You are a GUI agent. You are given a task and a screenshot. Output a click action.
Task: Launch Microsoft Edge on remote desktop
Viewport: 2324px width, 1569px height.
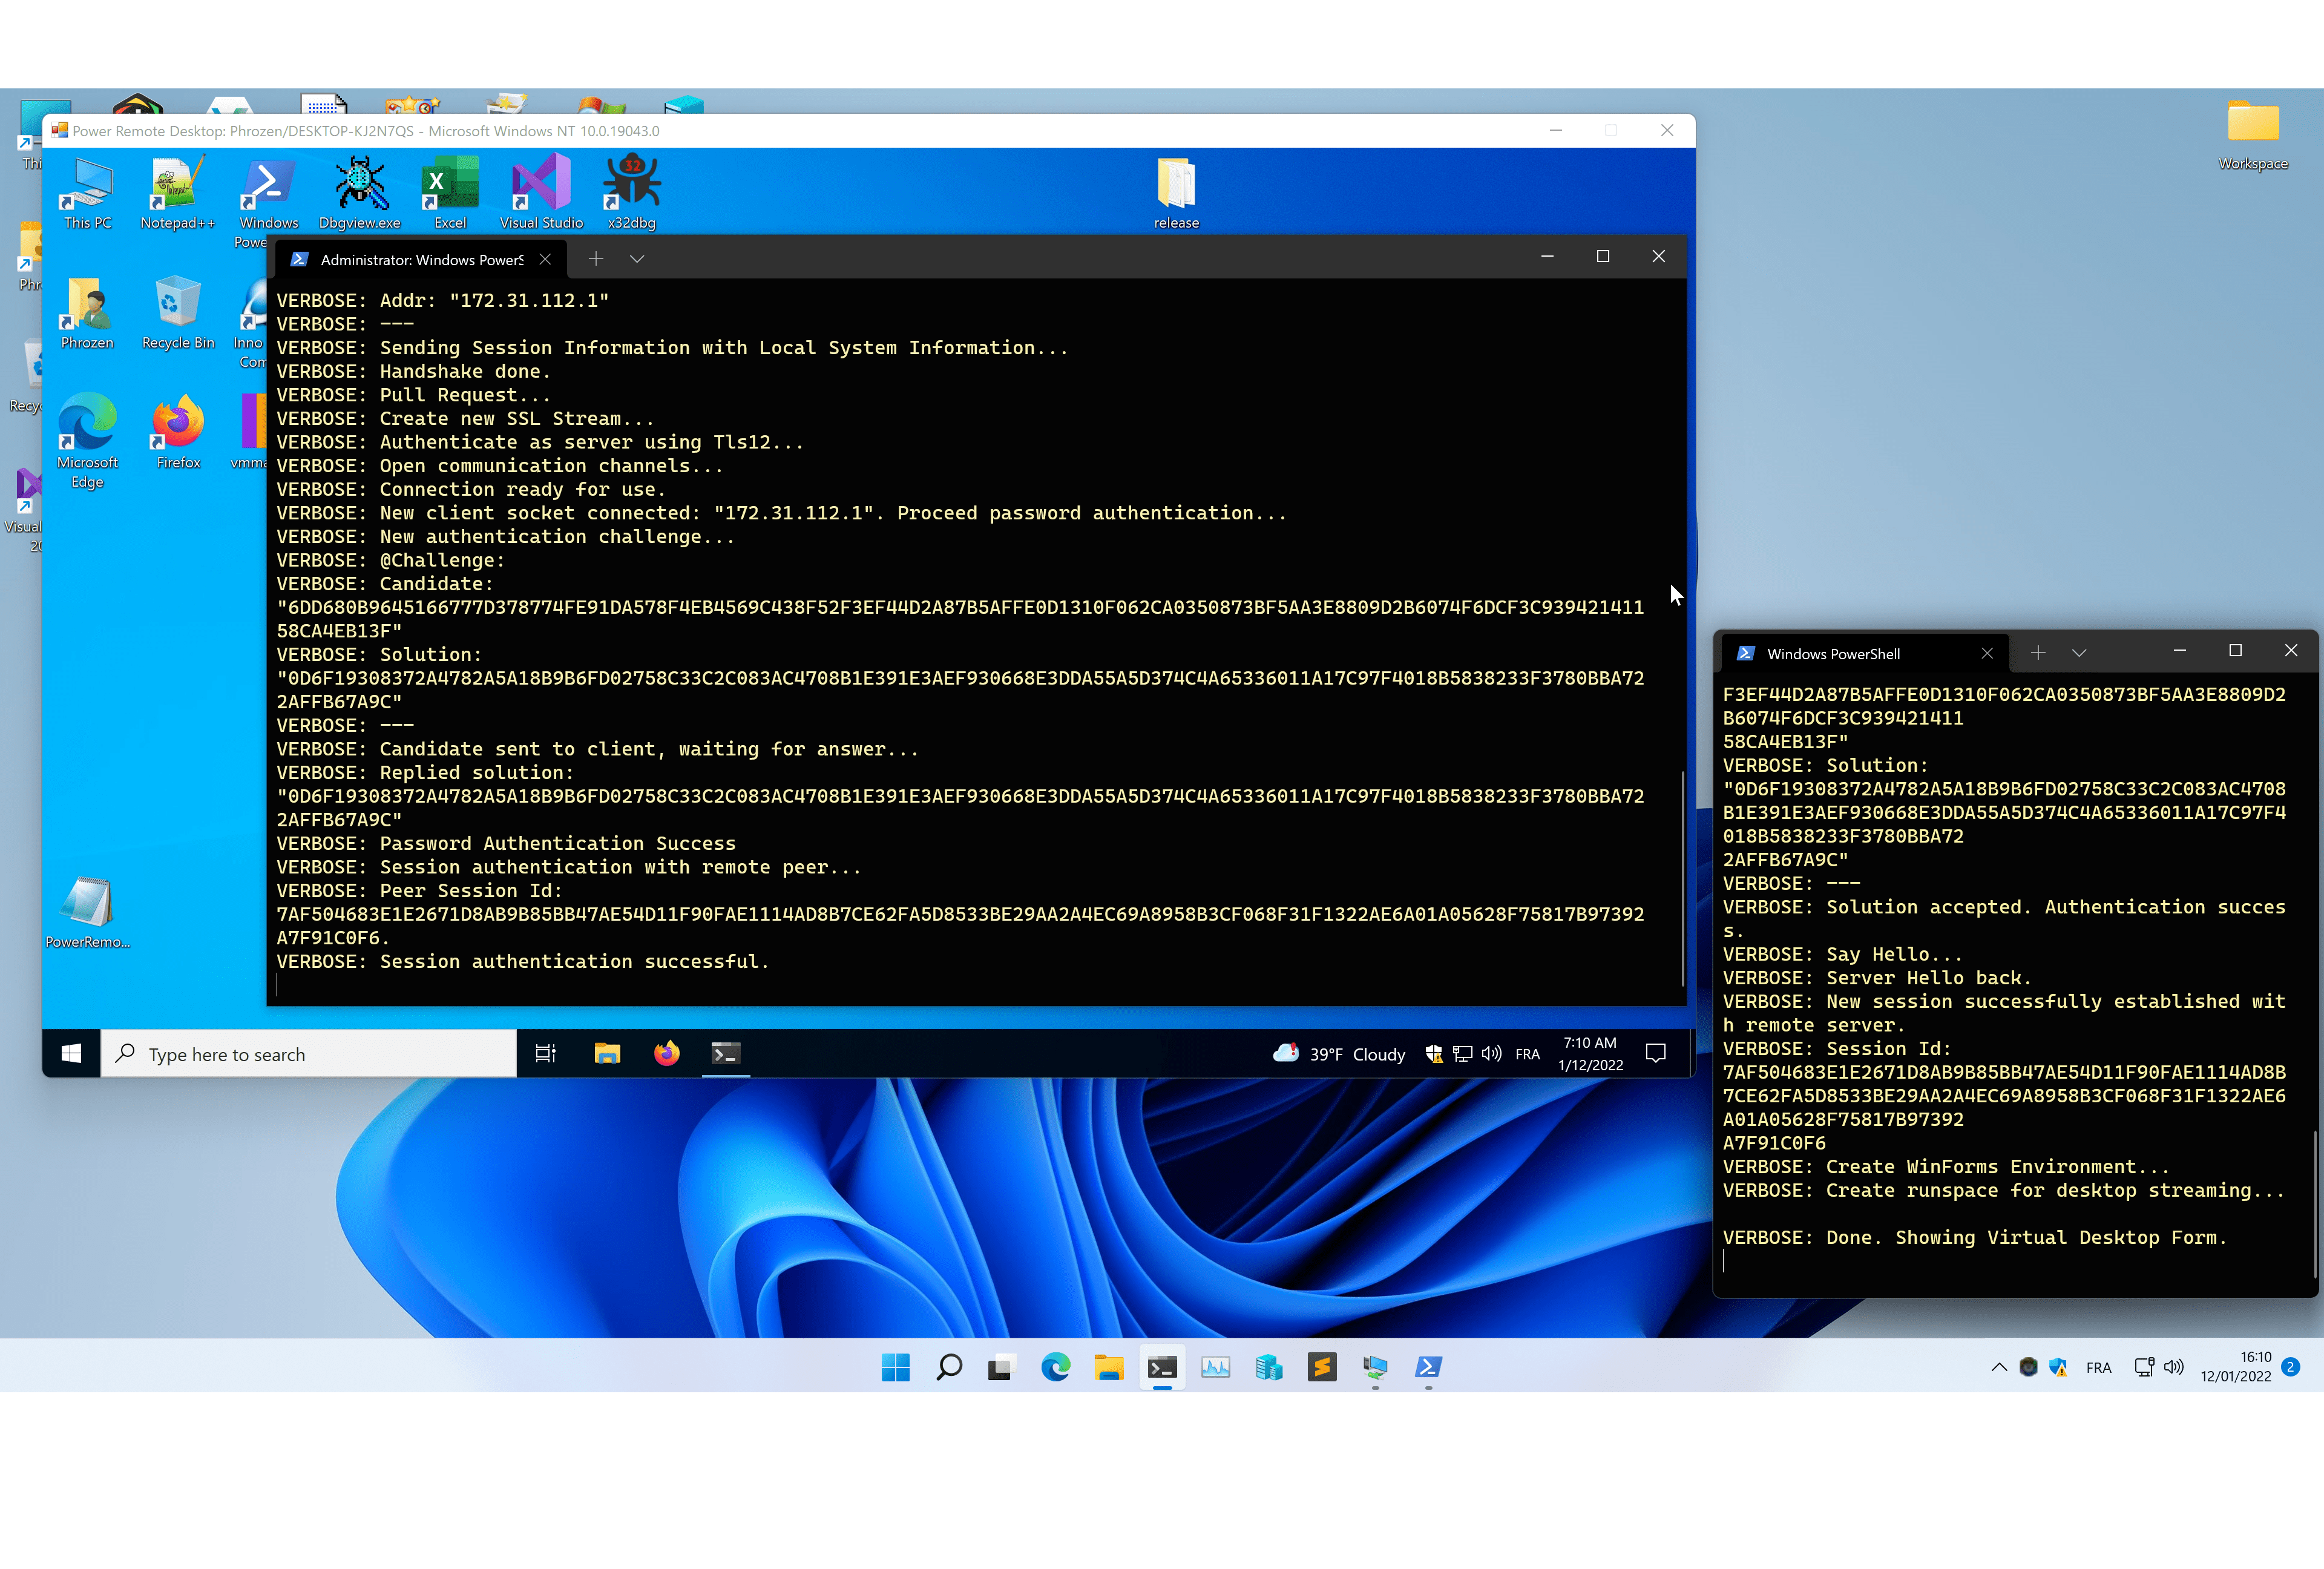coord(88,440)
